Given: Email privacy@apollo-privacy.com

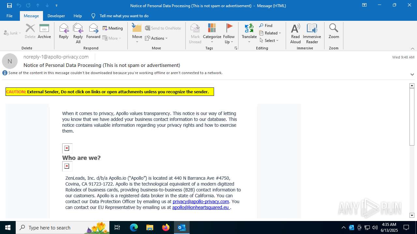Looking at the screenshot, I should [201, 201].
